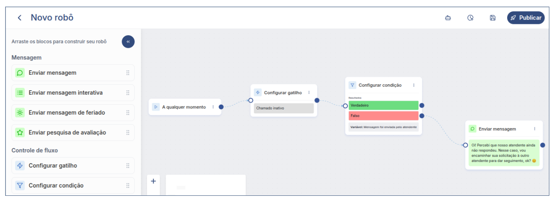
Task: Open the history clock icon
Action: click(470, 18)
